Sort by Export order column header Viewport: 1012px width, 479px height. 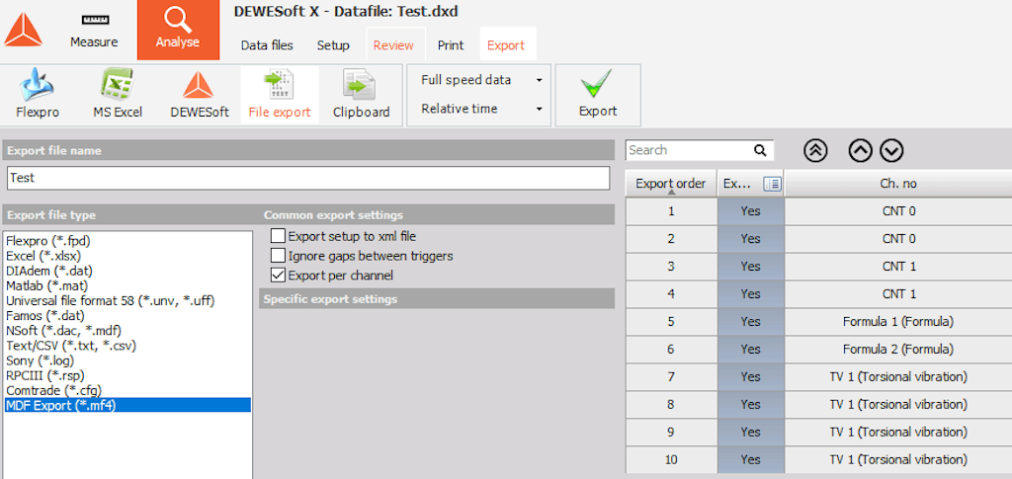click(671, 184)
